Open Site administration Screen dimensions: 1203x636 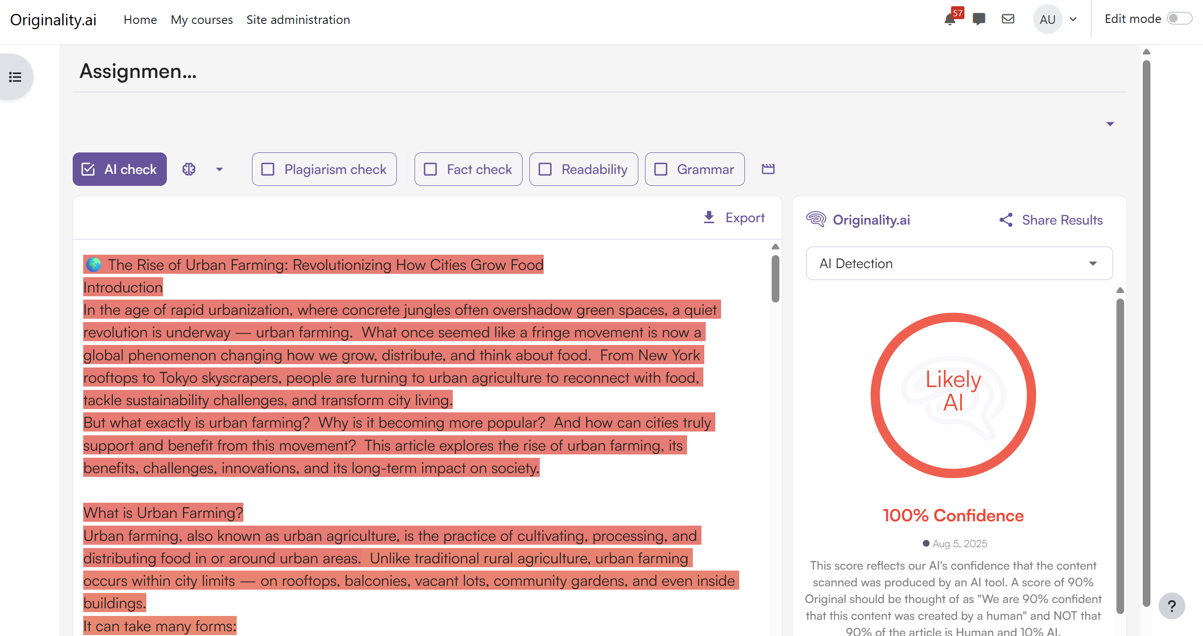pos(298,20)
